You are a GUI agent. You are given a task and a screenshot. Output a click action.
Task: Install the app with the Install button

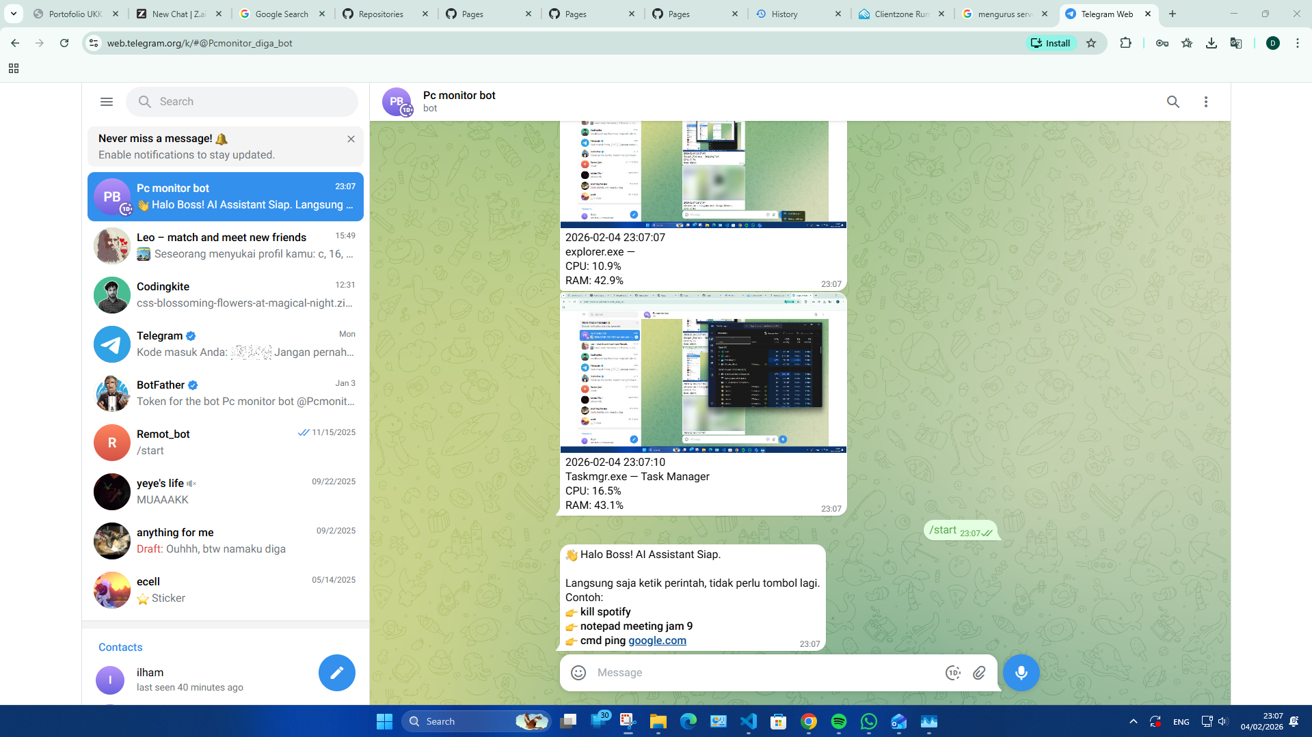[1051, 42]
